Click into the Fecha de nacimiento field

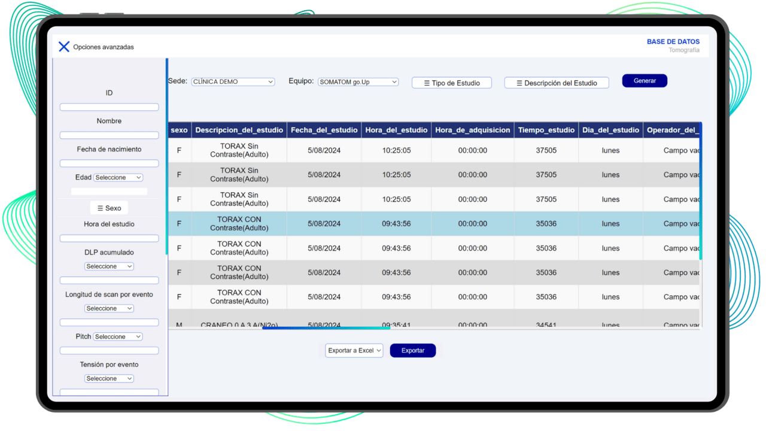point(109,163)
